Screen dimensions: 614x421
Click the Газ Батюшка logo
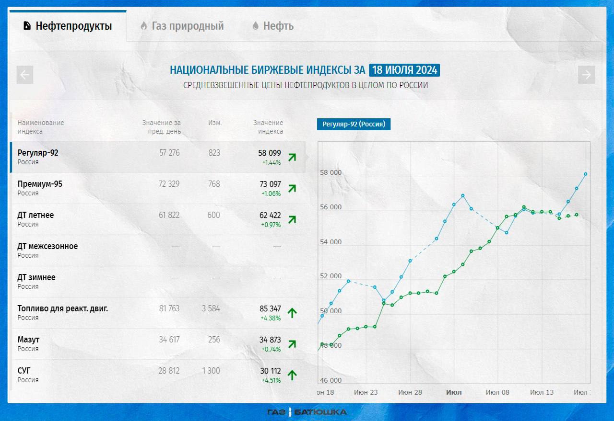tap(307, 412)
